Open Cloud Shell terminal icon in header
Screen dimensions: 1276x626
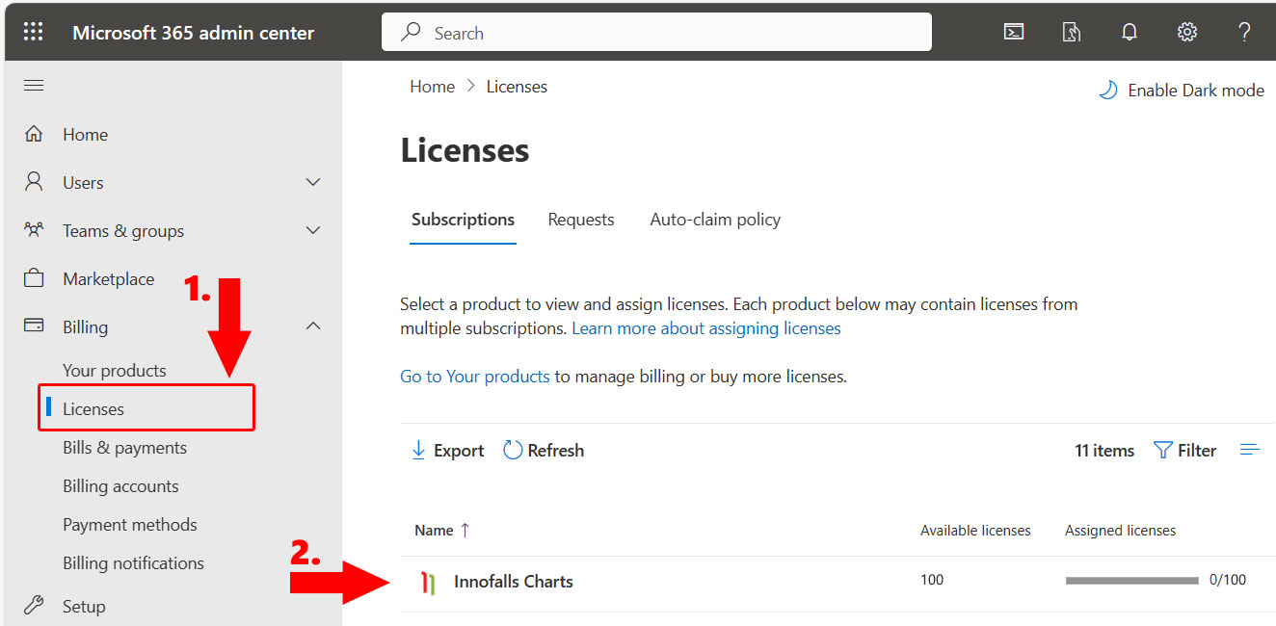(1013, 32)
